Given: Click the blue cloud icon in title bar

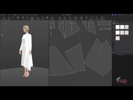Looking at the screenshot, I should point(115,15).
